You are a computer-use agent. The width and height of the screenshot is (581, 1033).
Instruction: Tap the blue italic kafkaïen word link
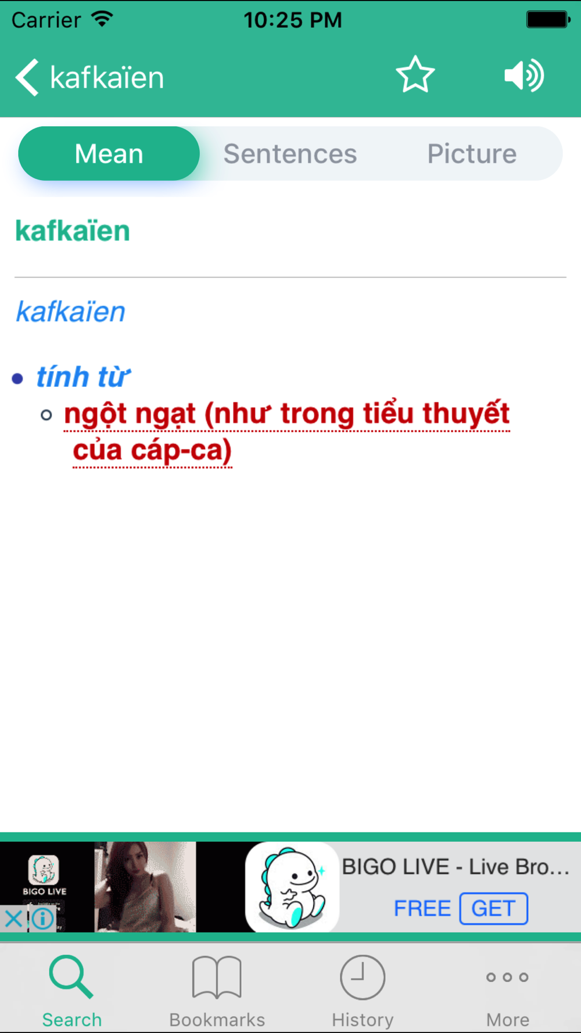point(70,311)
